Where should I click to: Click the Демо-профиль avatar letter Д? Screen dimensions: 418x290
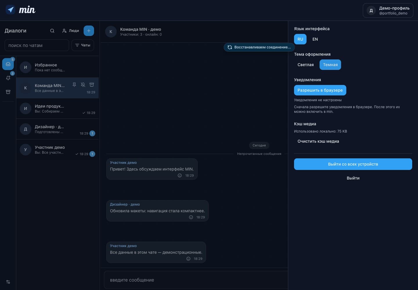pyautogui.click(x=371, y=10)
